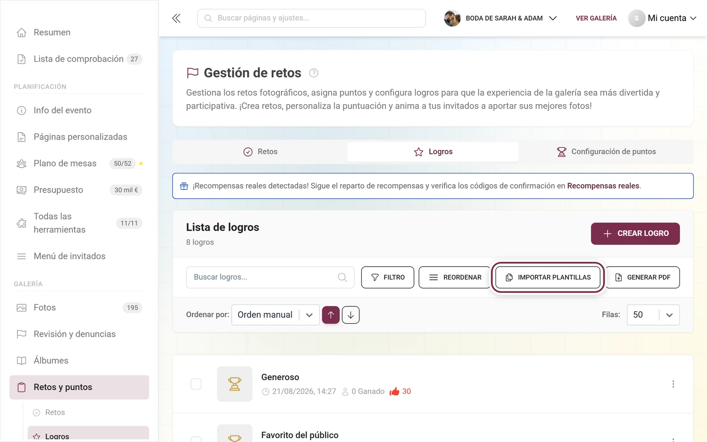Image resolution: width=707 pixels, height=442 pixels.
Task: Open Todas las herramientas
Action: (79, 223)
